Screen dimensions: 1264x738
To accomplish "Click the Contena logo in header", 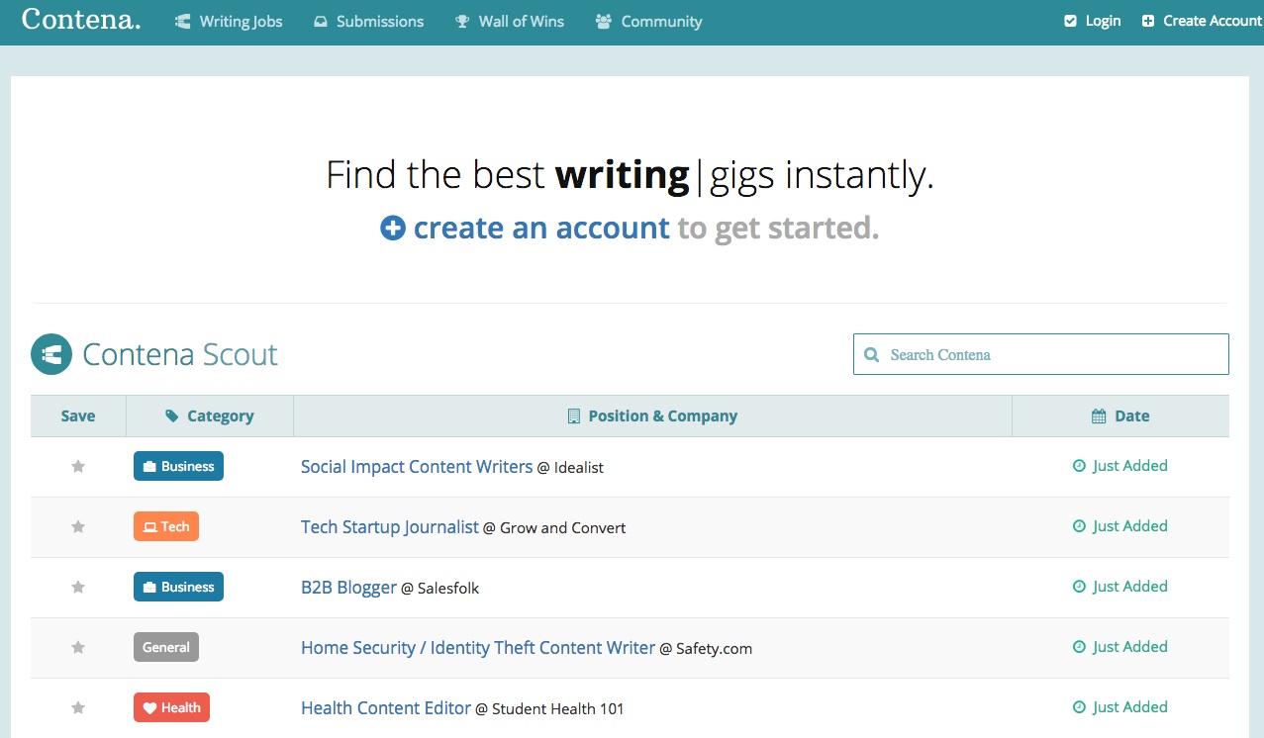I will point(81,20).
